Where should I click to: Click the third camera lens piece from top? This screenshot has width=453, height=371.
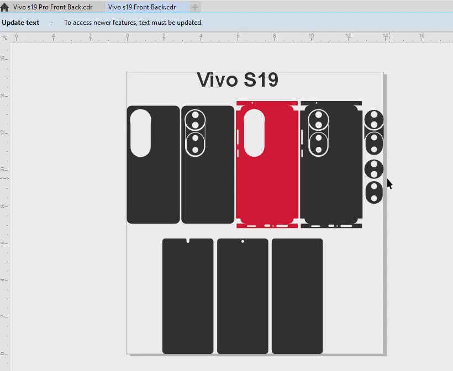click(x=374, y=168)
